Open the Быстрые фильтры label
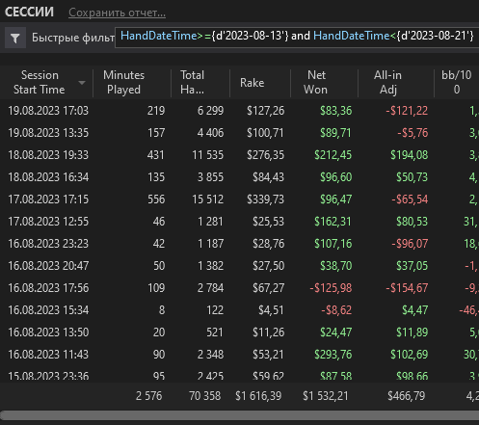479x425 pixels. (73, 38)
